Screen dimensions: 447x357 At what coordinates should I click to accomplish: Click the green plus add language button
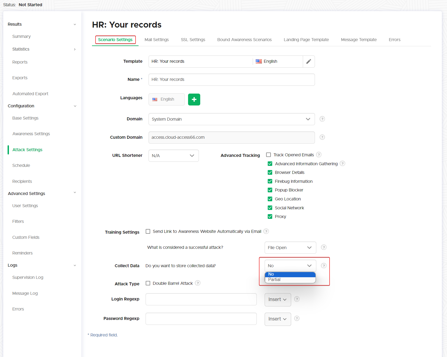pyautogui.click(x=194, y=100)
